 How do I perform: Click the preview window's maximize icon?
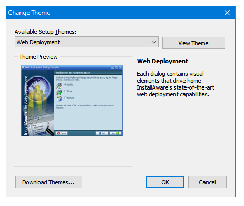click(116, 67)
